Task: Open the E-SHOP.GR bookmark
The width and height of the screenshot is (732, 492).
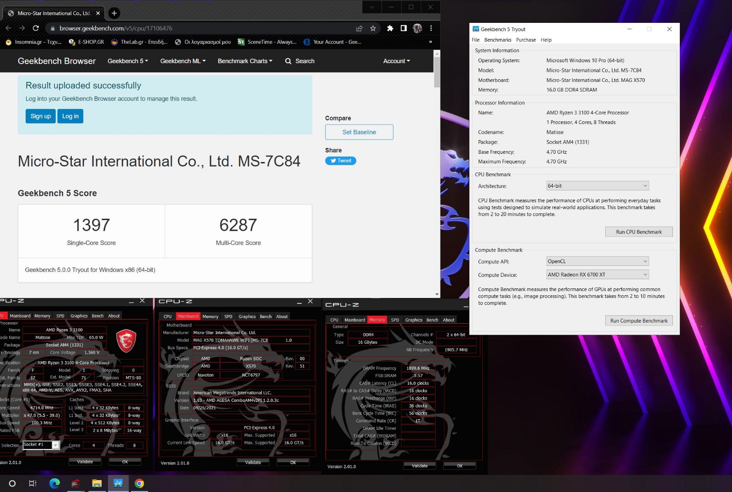Action: pyautogui.click(x=86, y=42)
